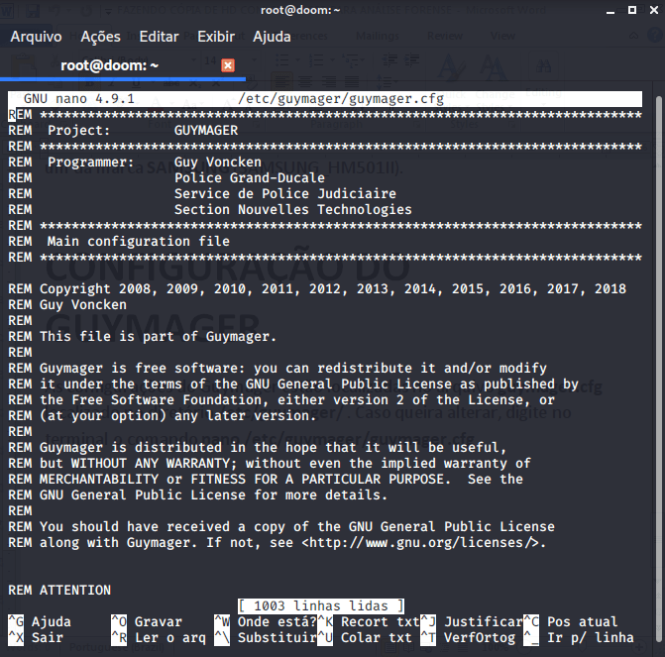Expand the Exibir menu

tap(216, 37)
